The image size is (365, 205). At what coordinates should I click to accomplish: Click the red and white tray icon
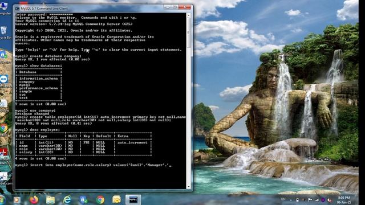click(330, 200)
